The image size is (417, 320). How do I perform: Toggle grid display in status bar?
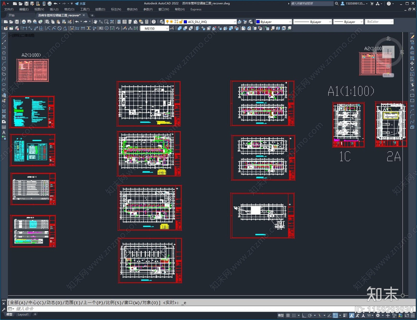288,315
